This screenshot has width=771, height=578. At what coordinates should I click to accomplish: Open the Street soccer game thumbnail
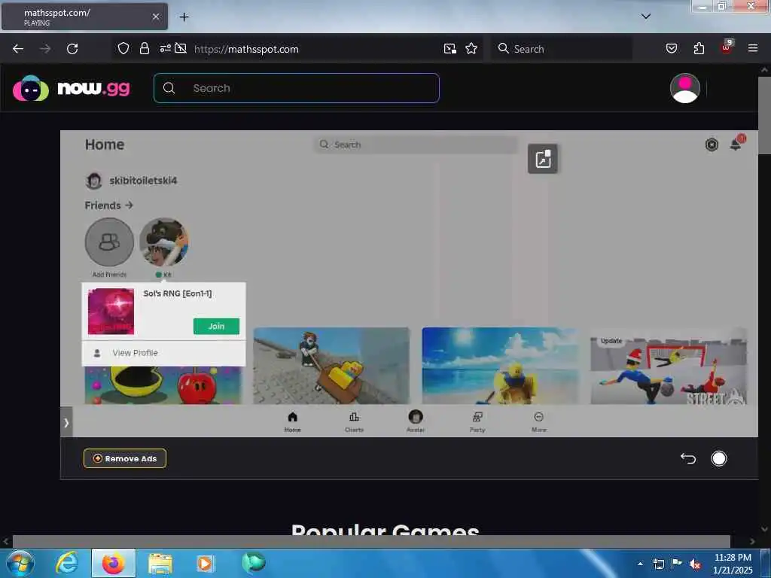pos(669,366)
